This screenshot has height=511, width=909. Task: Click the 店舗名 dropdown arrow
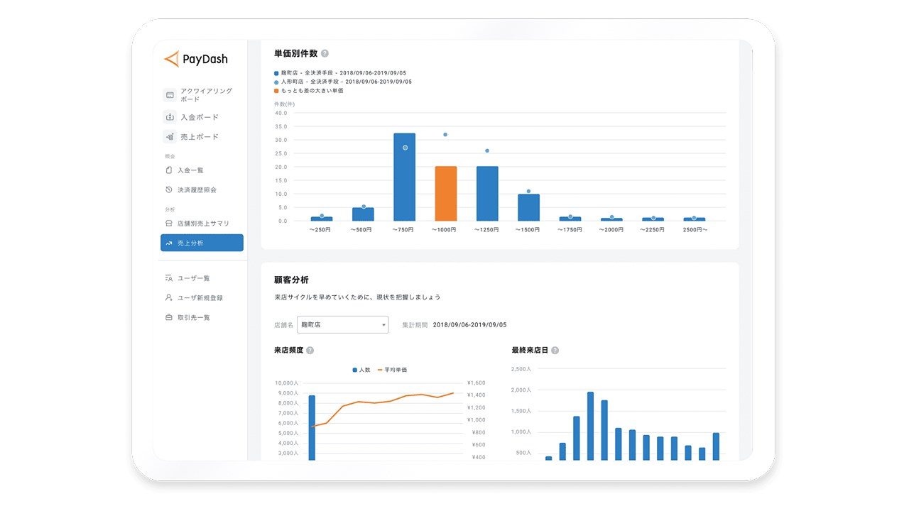point(383,325)
